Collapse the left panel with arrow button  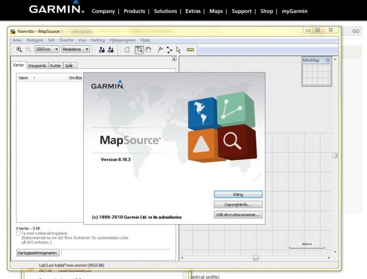pyautogui.click(x=174, y=59)
